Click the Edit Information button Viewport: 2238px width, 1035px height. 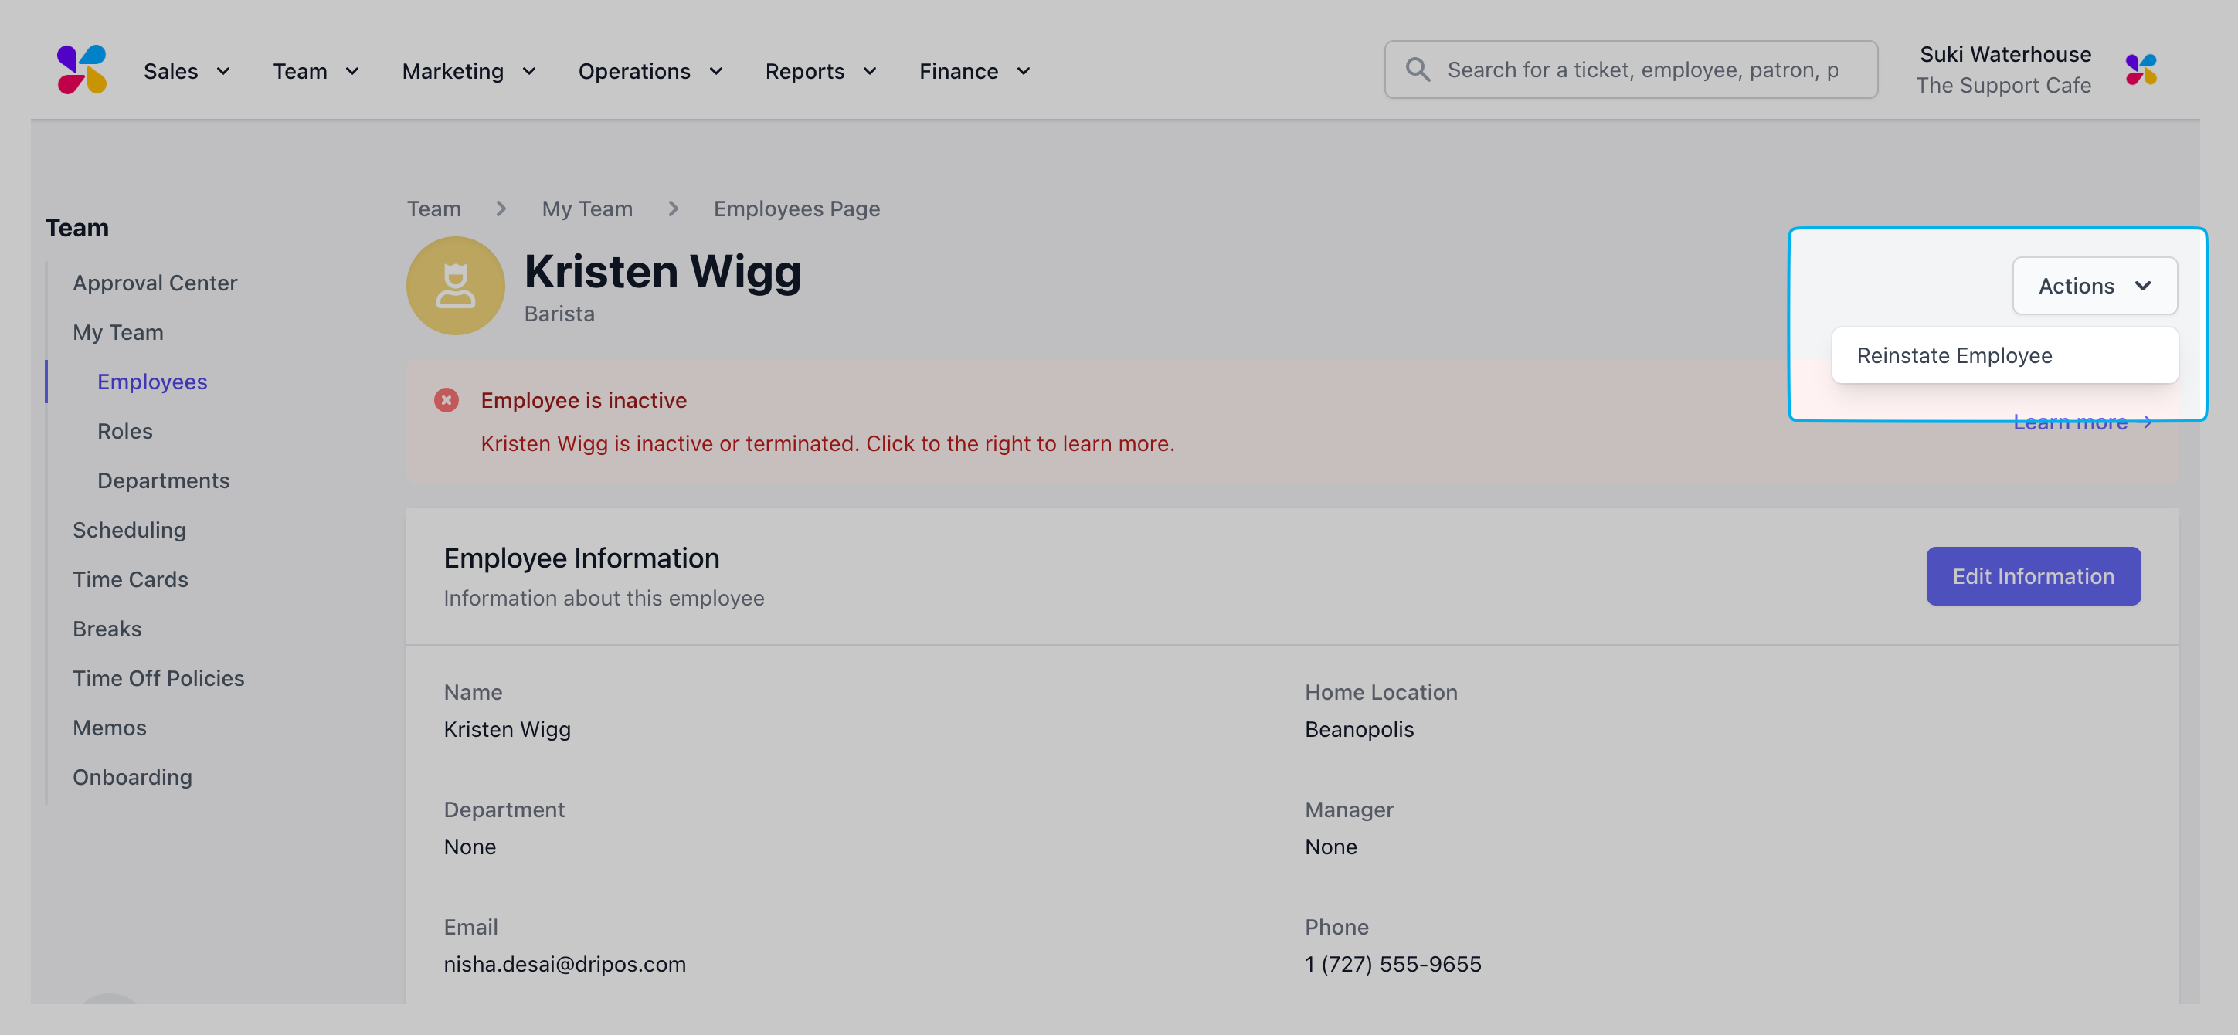(2033, 575)
